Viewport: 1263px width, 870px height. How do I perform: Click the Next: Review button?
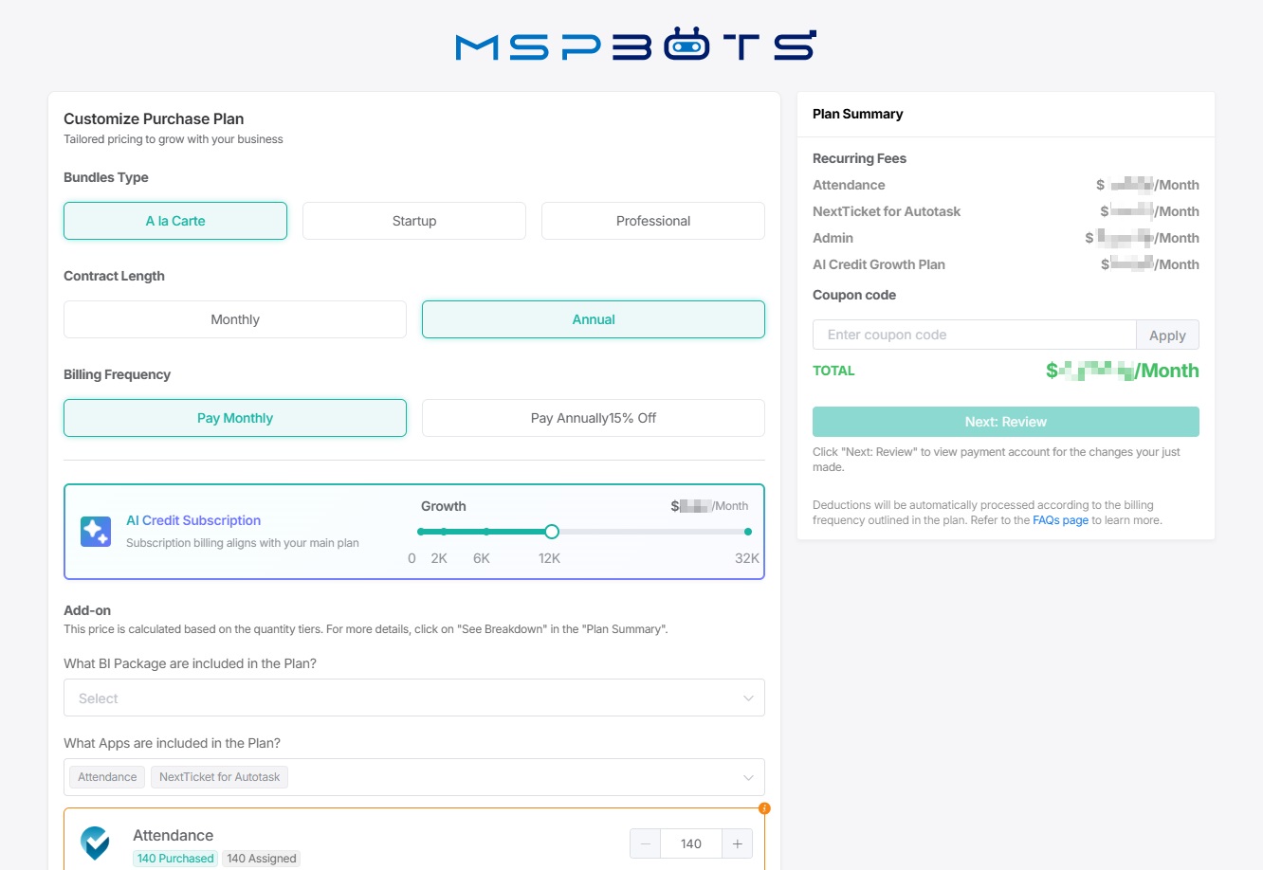tap(1006, 422)
